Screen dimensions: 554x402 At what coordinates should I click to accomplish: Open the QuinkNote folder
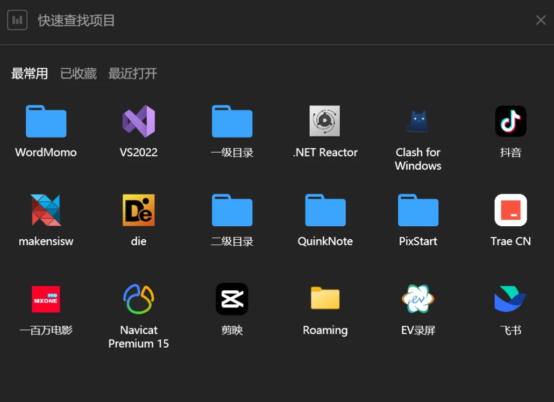[325, 210]
